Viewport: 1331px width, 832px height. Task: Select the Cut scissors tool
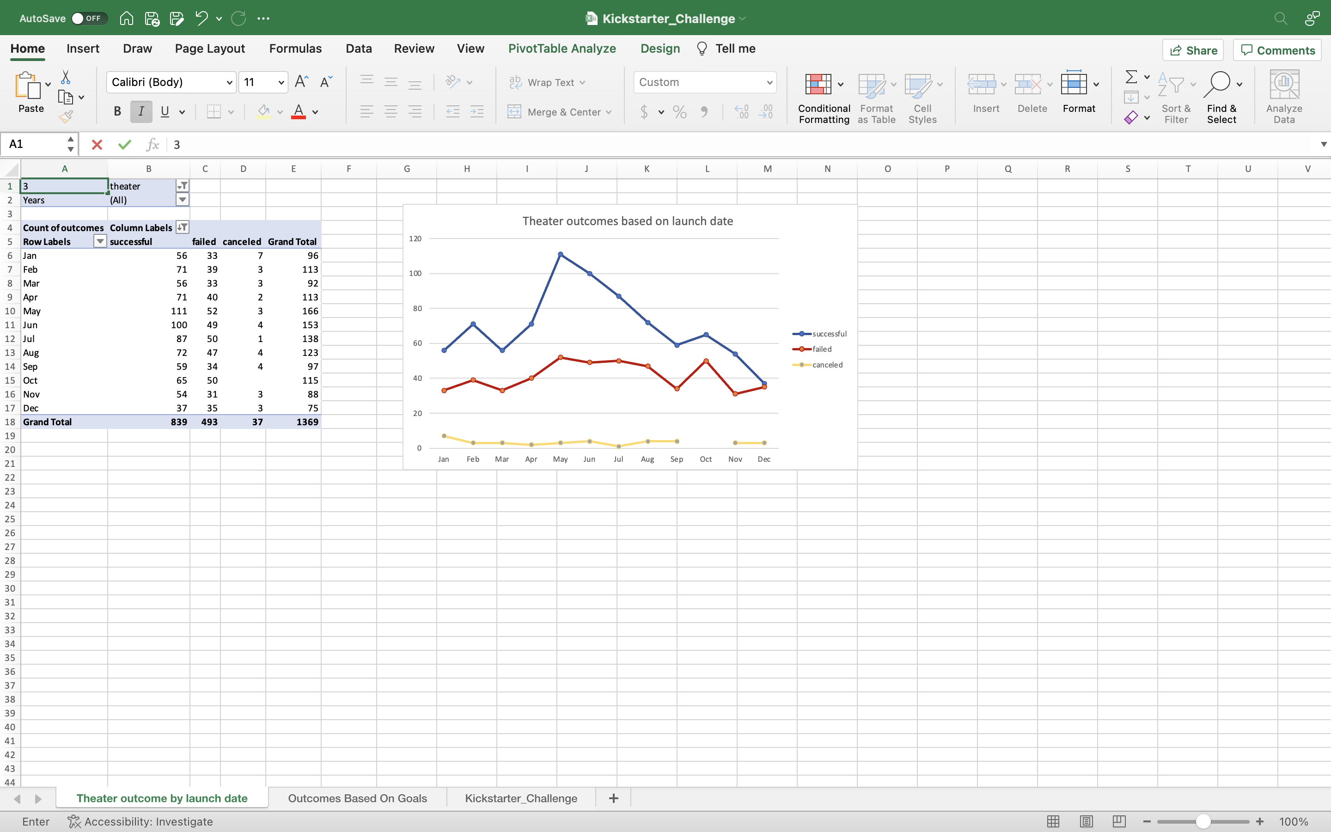tap(66, 76)
